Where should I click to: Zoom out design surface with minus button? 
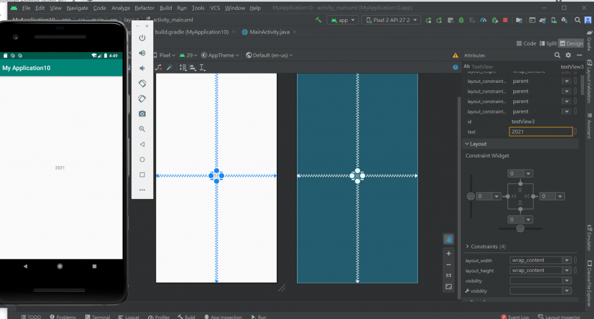(x=448, y=265)
